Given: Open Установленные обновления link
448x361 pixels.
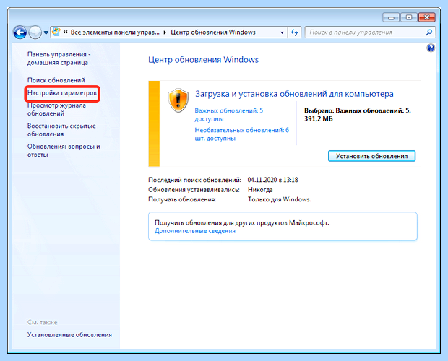Looking at the screenshot, I should tap(69, 335).
